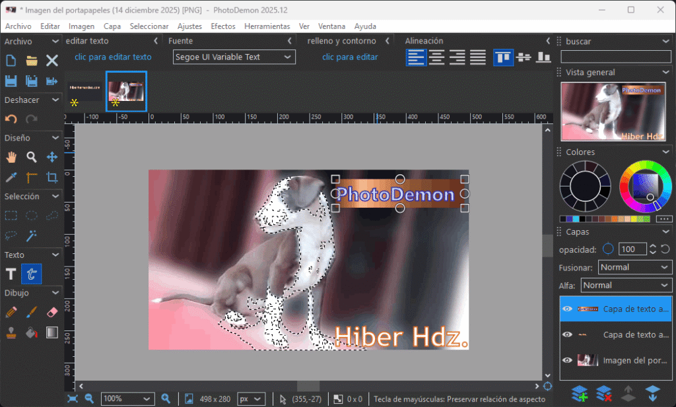Viewport: 676px width, 407px height.
Task: Hide the top Capa de texto layer
Action: [567, 309]
